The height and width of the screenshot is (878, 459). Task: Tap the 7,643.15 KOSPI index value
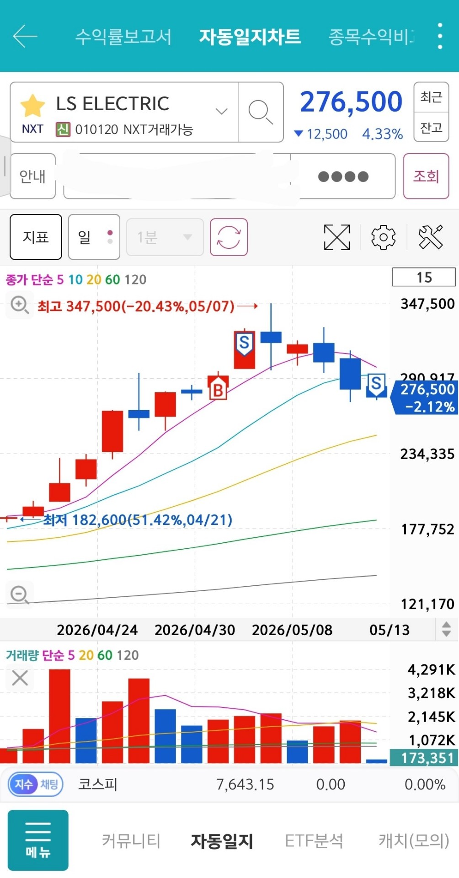[245, 784]
